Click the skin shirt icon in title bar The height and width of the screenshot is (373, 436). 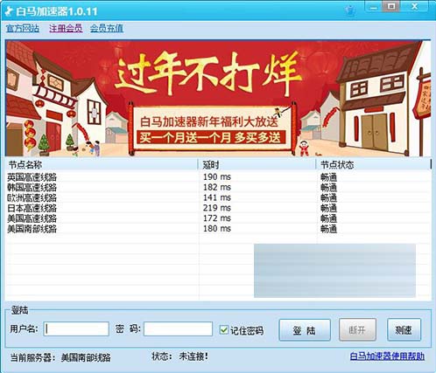coord(350,10)
